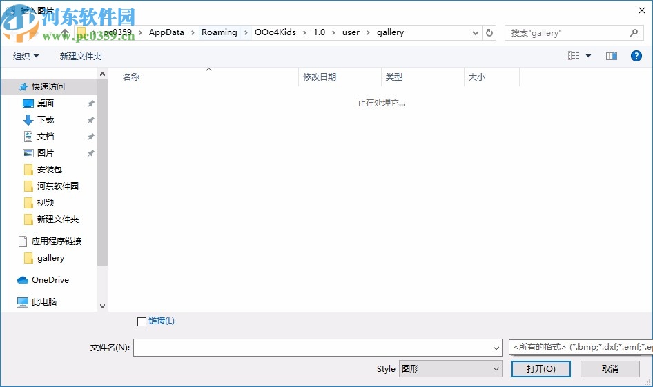Expand the chevron after OOo4Kids in path
Viewport: 653px width, 387px height.
tap(304, 32)
